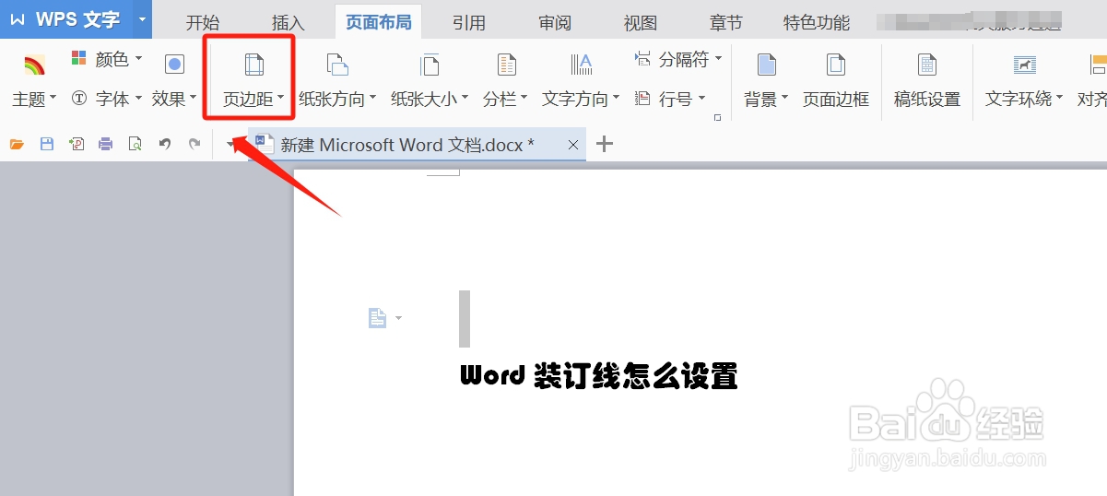Expand the 分隔符 dropdown arrow
This screenshot has width=1107, height=496.
pyautogui.click(x=718, y=59)
